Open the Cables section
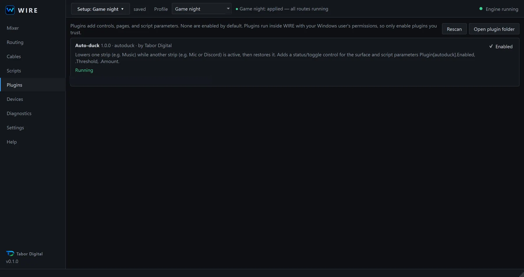The height and width of the screenshot is (277, 524). click(x=33, y=57)
